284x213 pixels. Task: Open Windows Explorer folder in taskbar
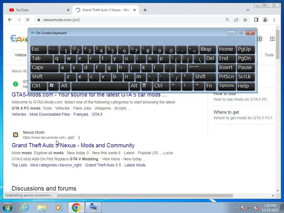pyautogui.click(x=42, y=207)
